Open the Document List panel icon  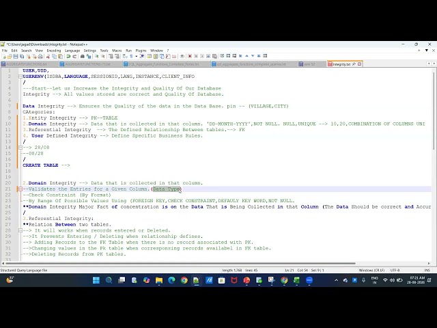[x=161, y=56]
